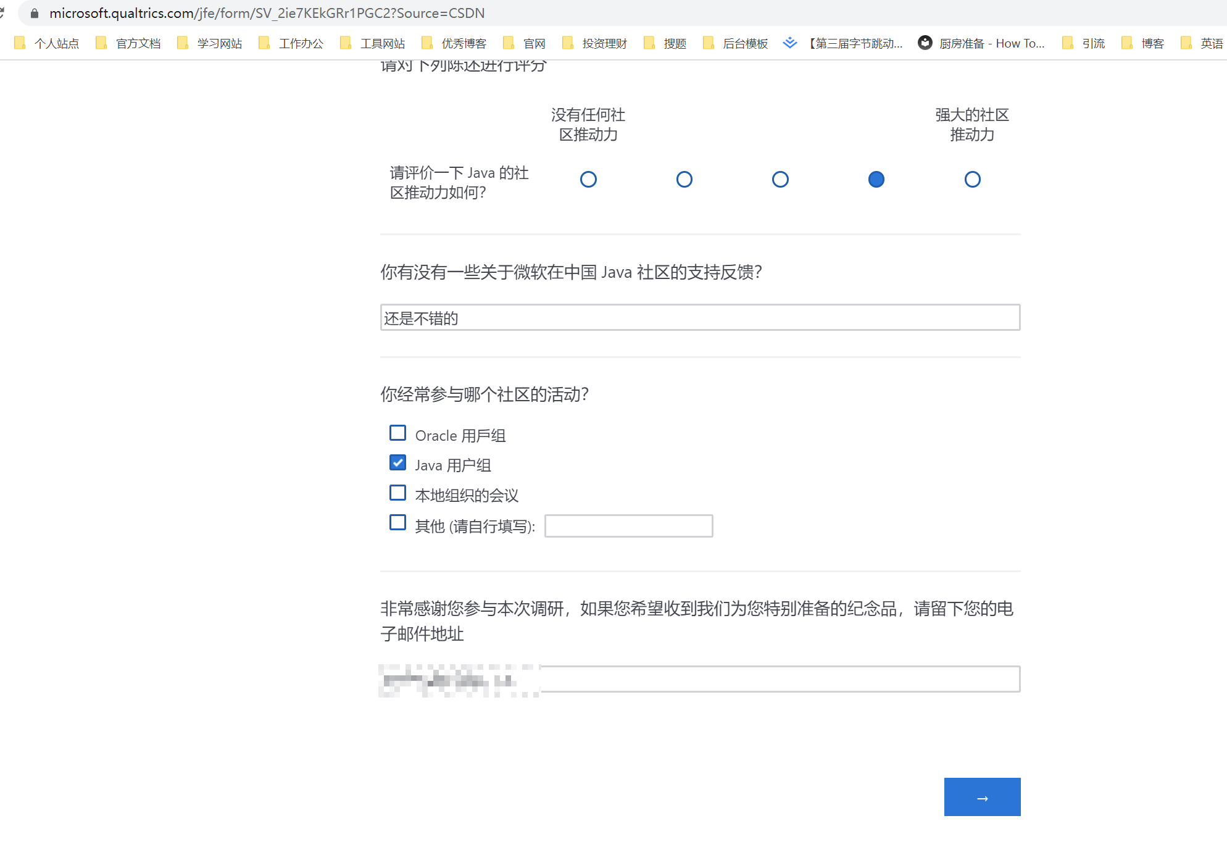Uncheck the Java 用户组 checkbox

[x=398, y=463]
